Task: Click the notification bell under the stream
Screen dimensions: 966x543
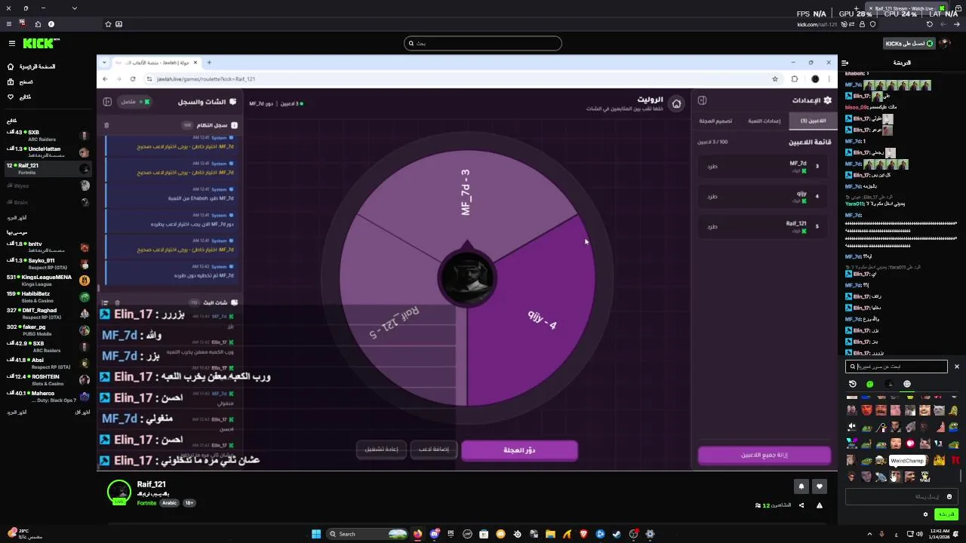Action: pyautogui.click(x=801, y=486)
